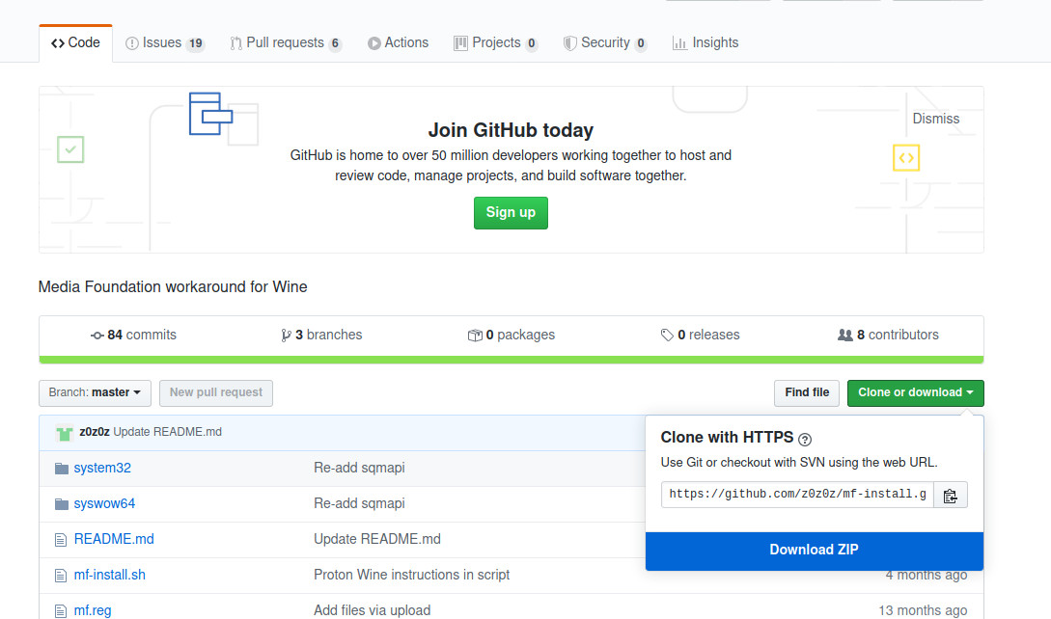Click the '13 months ago' timestamp
The height and width of the screenshot is (619, 1051).
tap(923, 610)
